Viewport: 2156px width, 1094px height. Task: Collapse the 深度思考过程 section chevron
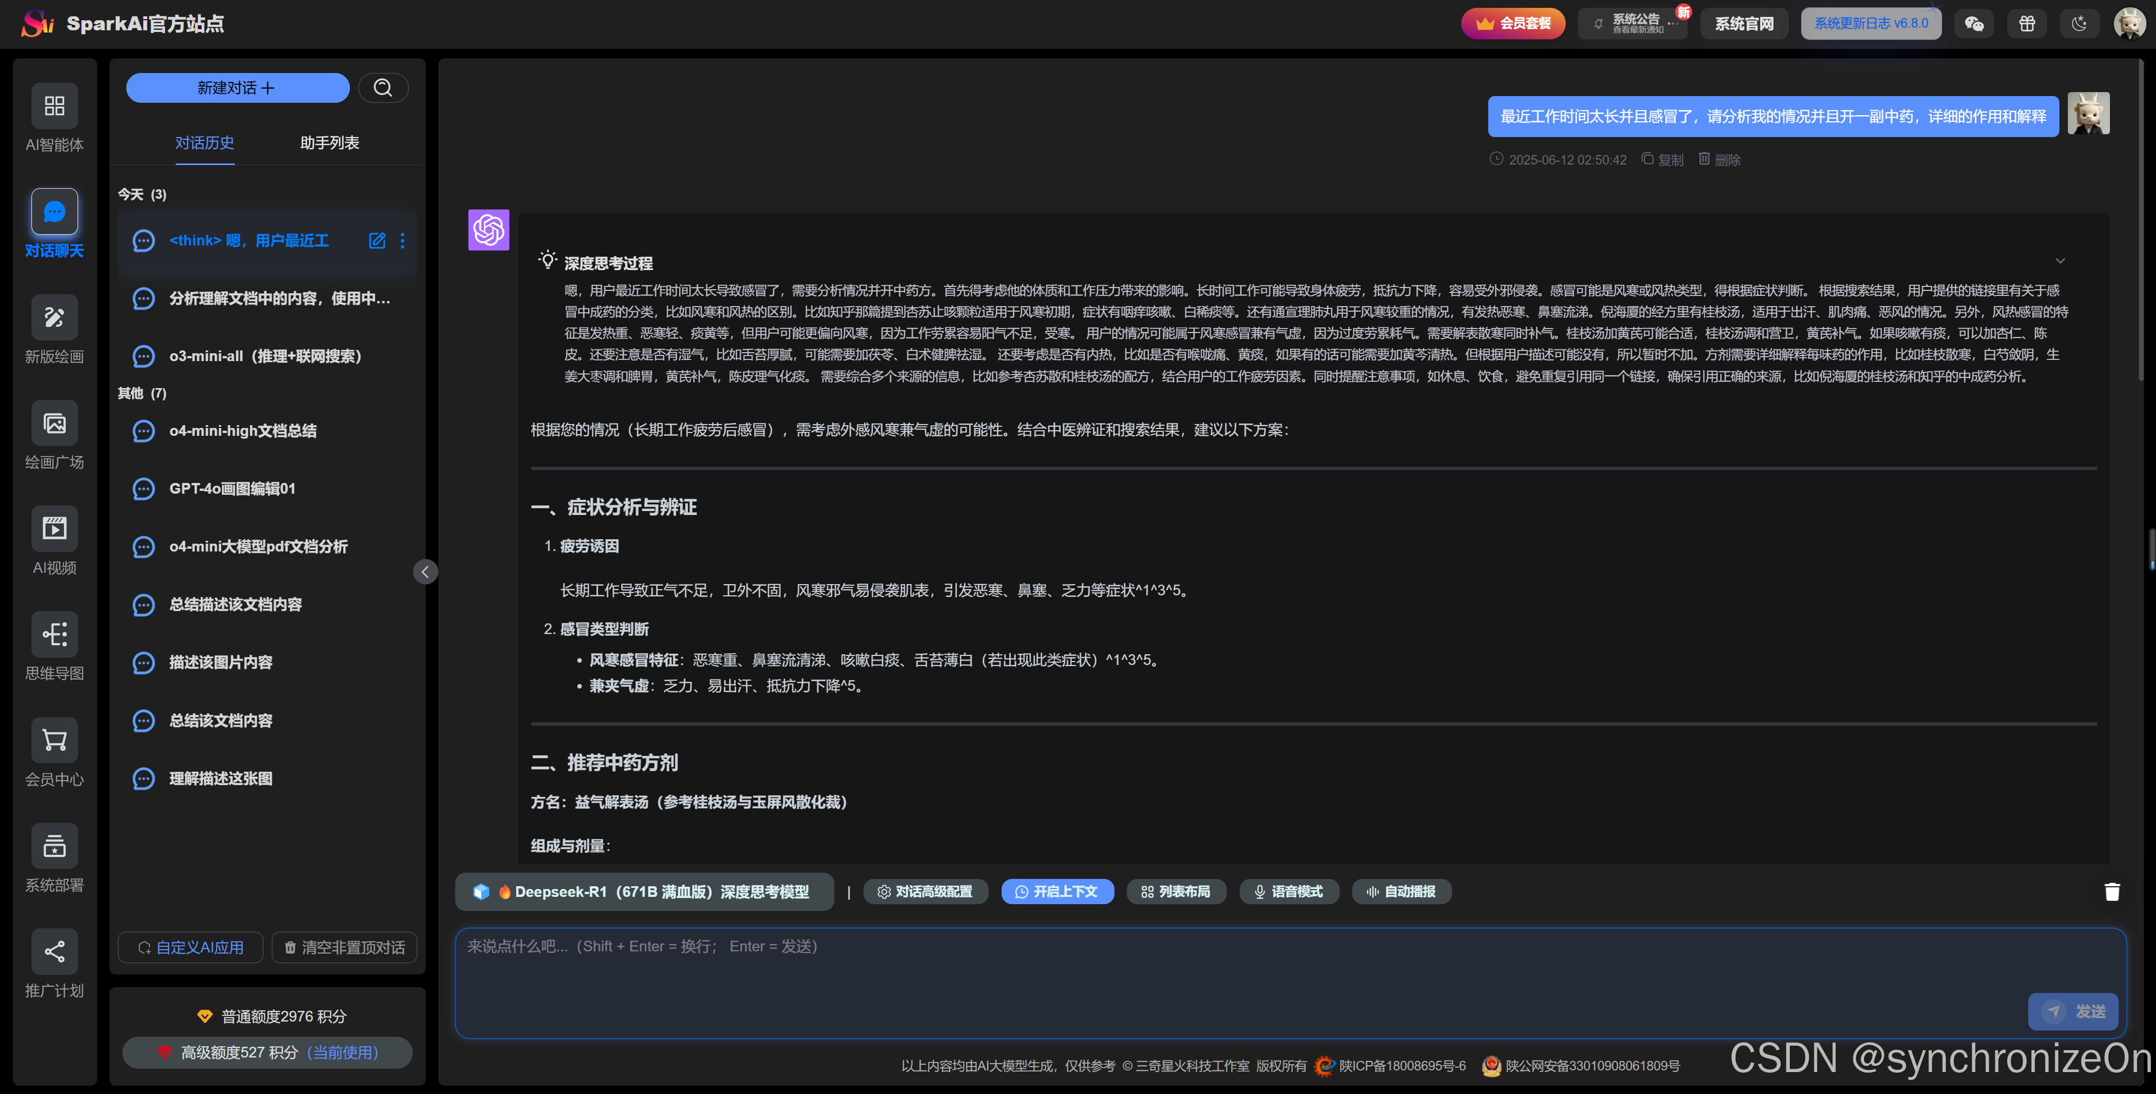(2060, 261)
